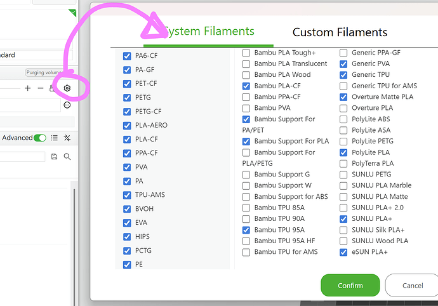Uncheck PA6-CF filament type
Viewport: 438px width, 306px height.
pyautogui.click(x=127, y=56)
